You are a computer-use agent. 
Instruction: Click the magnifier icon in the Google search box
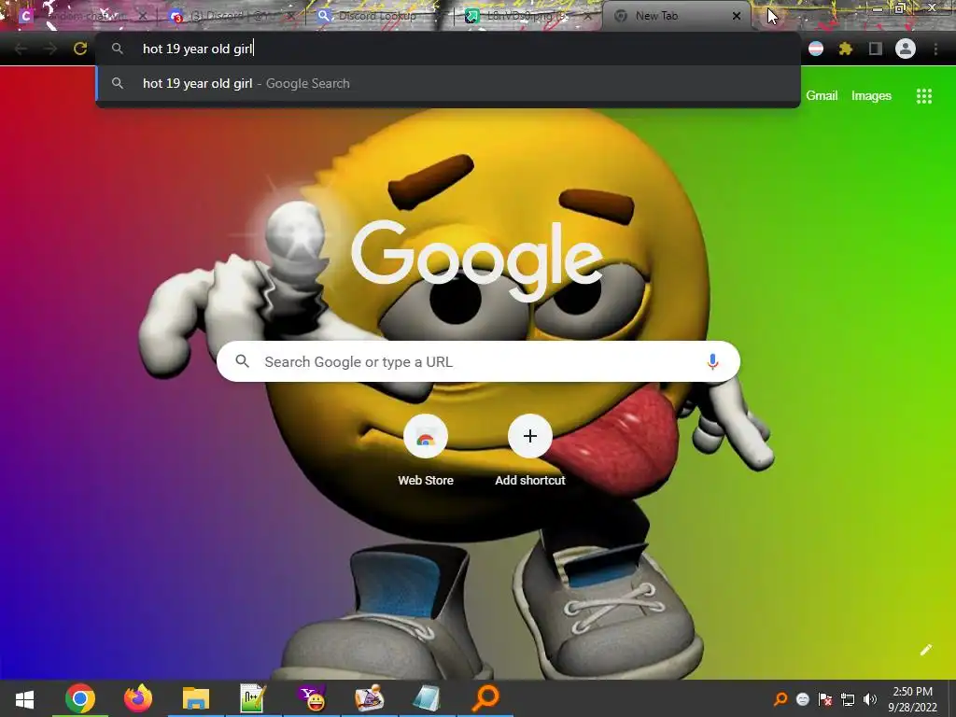pos(242,361)
